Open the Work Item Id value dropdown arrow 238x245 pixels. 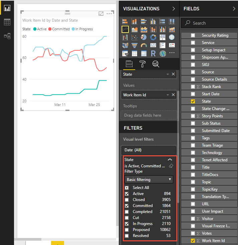168,95
